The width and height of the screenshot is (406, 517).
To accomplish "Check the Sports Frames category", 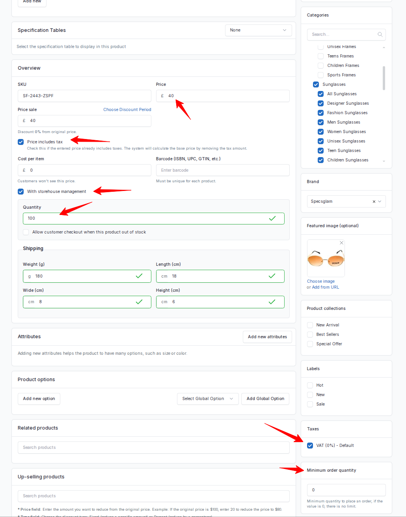I will 320,75.
